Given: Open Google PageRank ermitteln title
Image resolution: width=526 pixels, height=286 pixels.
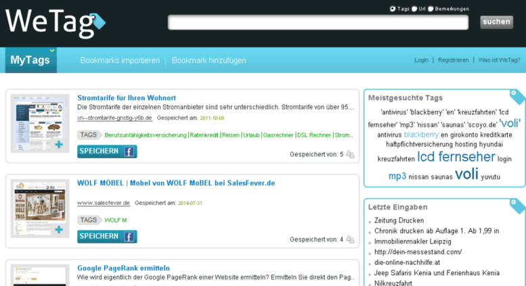Looking at the screenshot, I should coord(123,268).
